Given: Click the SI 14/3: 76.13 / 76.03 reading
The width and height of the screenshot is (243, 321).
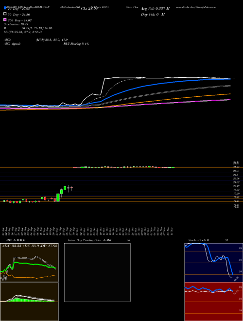Looking at the screenshot, I should click(37, 28).
